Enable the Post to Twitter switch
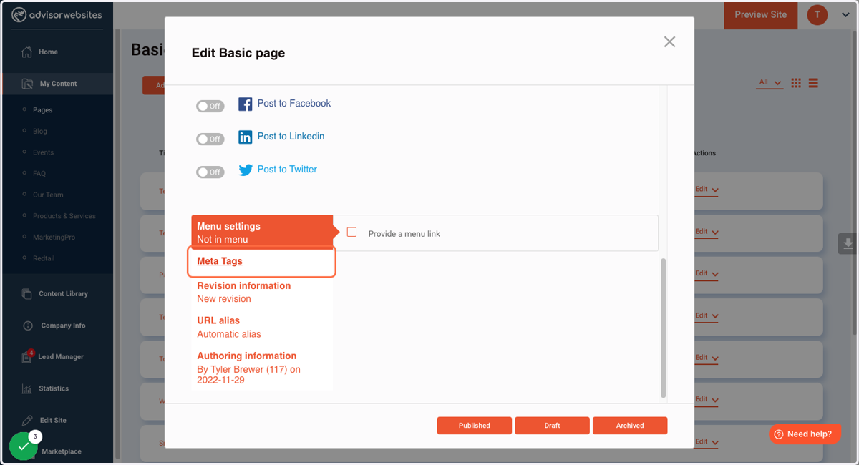This screenshot has width=859, height=465. [x=210, y=172]
